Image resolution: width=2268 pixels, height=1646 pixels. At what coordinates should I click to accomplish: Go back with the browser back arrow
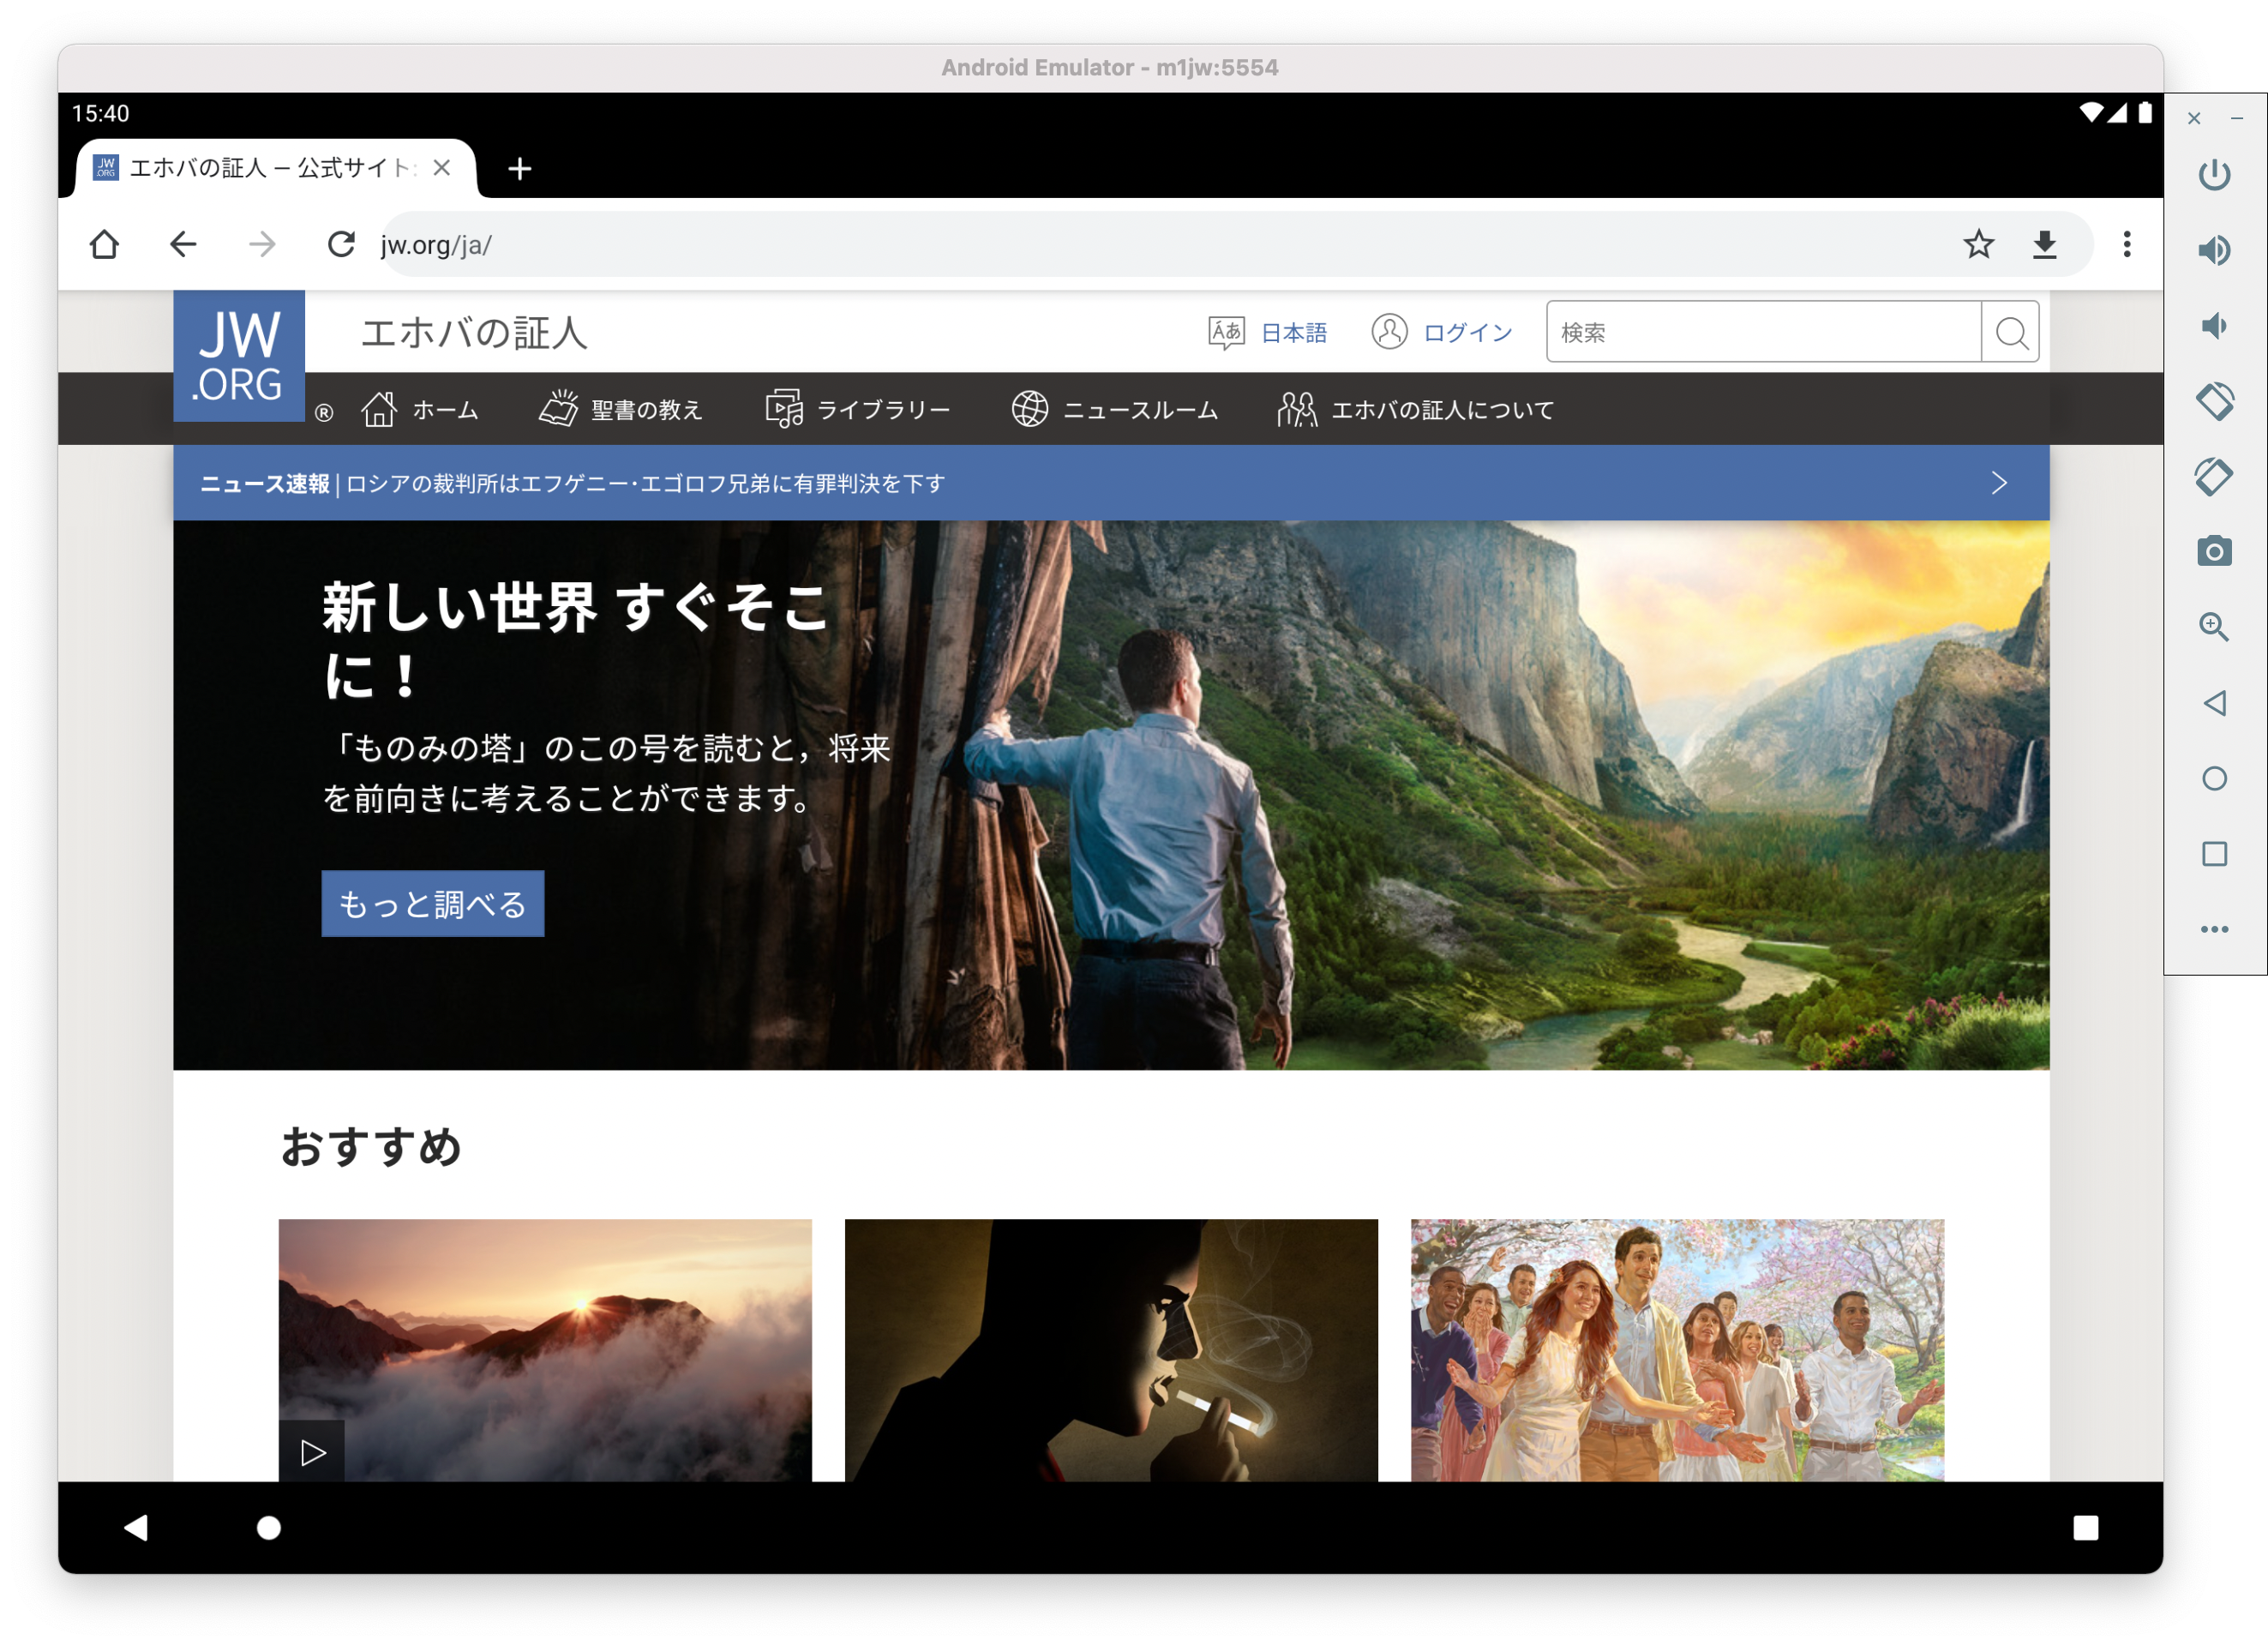click(183, 244)
